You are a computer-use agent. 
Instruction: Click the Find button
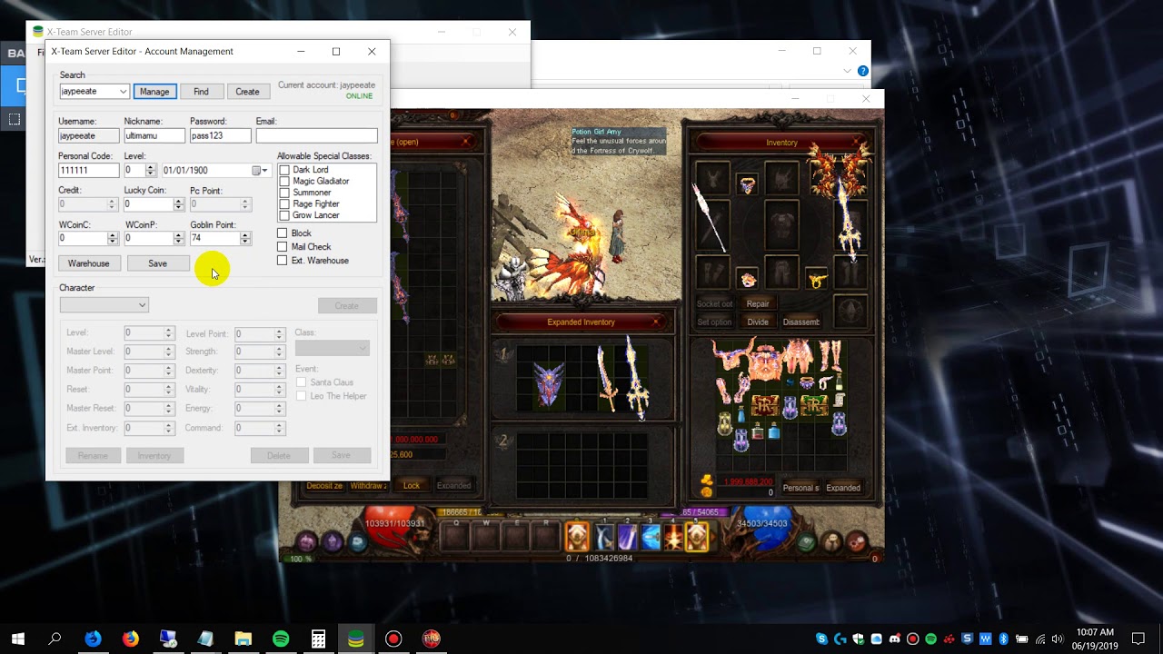click(x=201, y=92)
